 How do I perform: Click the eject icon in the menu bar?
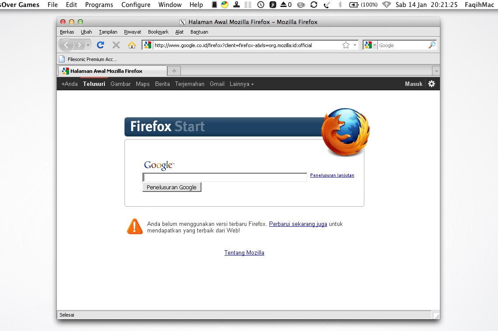point(284,4)
